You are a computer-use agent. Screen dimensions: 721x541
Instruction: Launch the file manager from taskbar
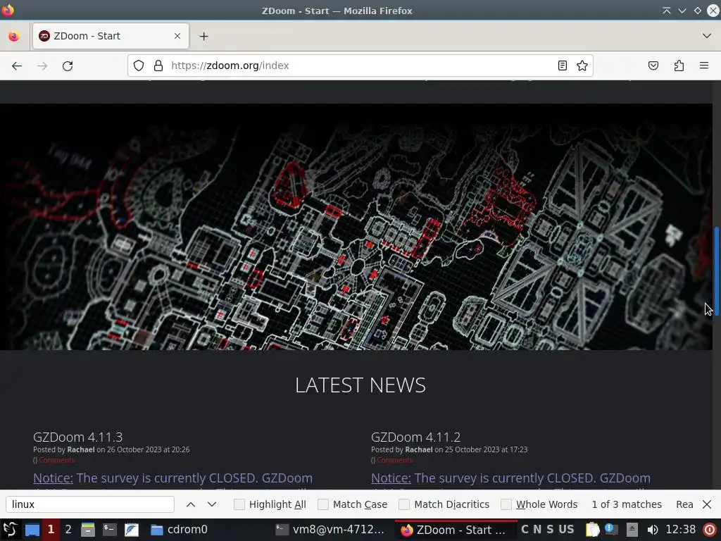(88, 530)
